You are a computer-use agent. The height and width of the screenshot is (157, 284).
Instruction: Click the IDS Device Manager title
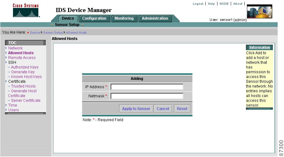[x=83, y=10]
